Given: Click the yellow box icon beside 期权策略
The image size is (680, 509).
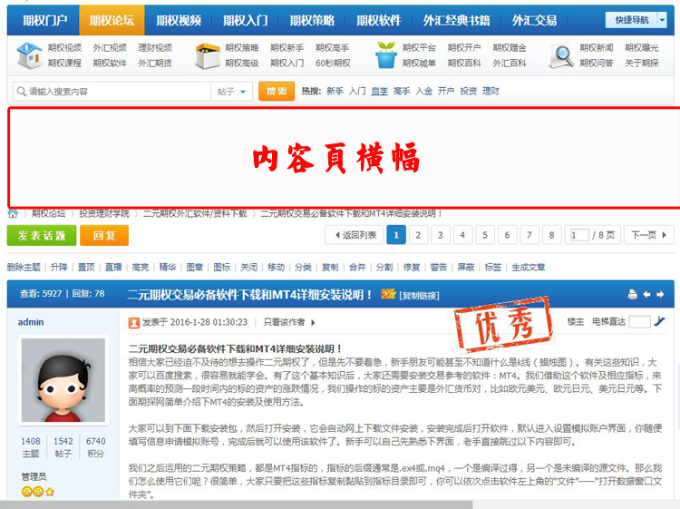Looking at the screenshot, I should click(208, 55).
